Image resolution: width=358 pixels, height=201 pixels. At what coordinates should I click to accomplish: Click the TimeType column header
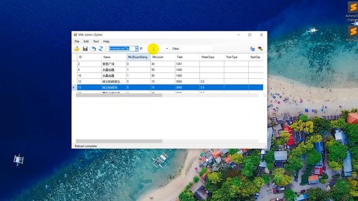click(x=236, y=57)
